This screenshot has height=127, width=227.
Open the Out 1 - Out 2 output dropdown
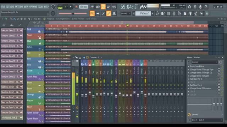[207, 120]
